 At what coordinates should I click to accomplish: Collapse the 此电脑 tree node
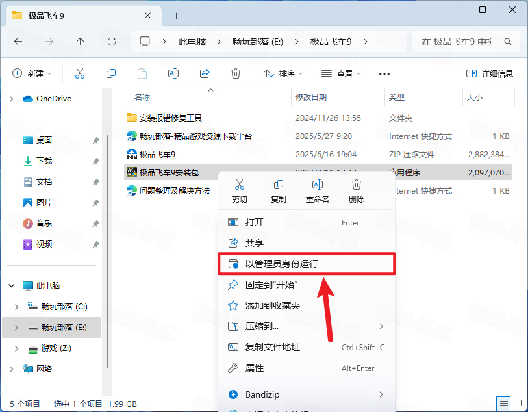[12, 286]
